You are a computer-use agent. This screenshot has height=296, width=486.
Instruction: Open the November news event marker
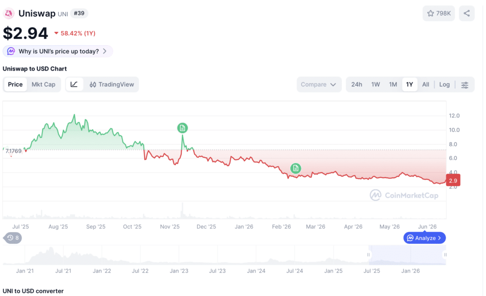pyautogui.click(x=182, y=128)
